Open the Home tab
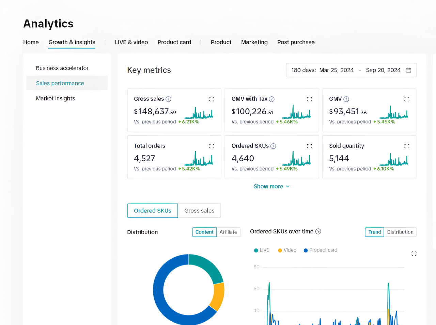This screenshot has height=325, width=436. (x=31, y=42)
